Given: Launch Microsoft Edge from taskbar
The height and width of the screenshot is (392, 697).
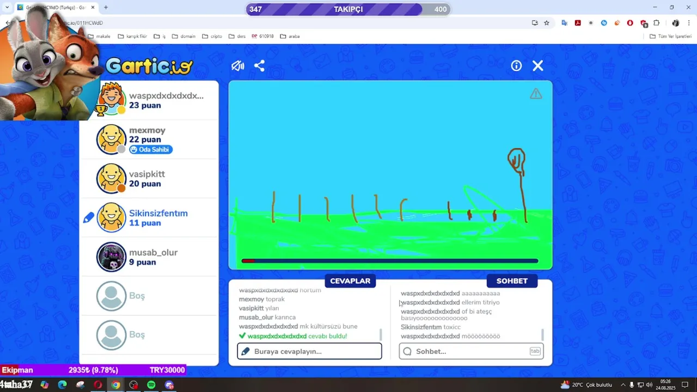Looking at the screenshot, I should pos(62,385).
